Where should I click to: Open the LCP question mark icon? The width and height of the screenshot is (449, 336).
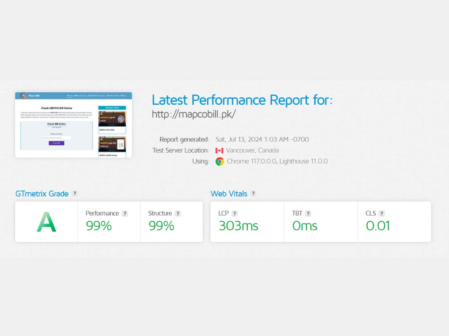pos(234,213)
